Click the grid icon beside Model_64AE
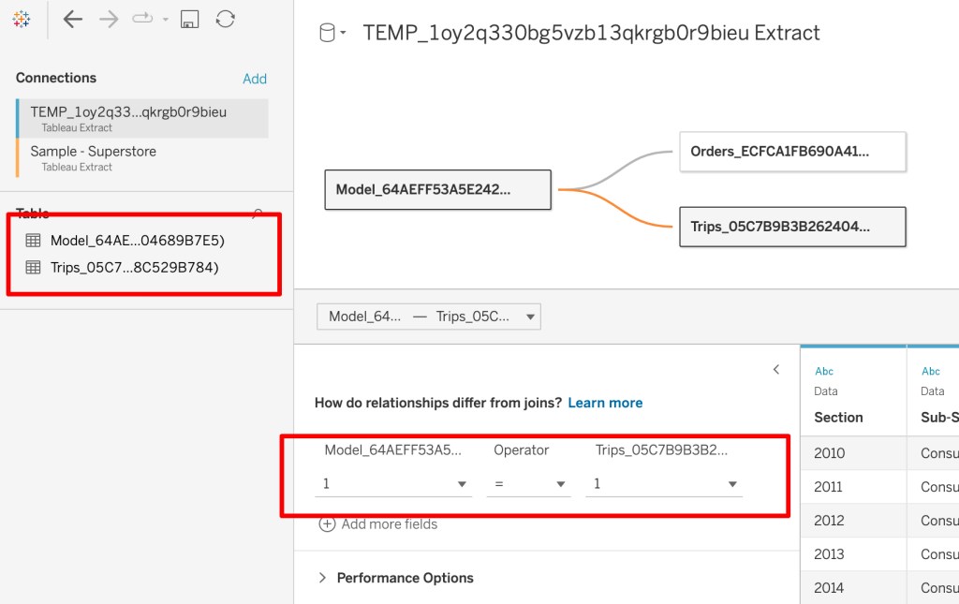This screenshot has height=604, width=959. coord(33,241)
